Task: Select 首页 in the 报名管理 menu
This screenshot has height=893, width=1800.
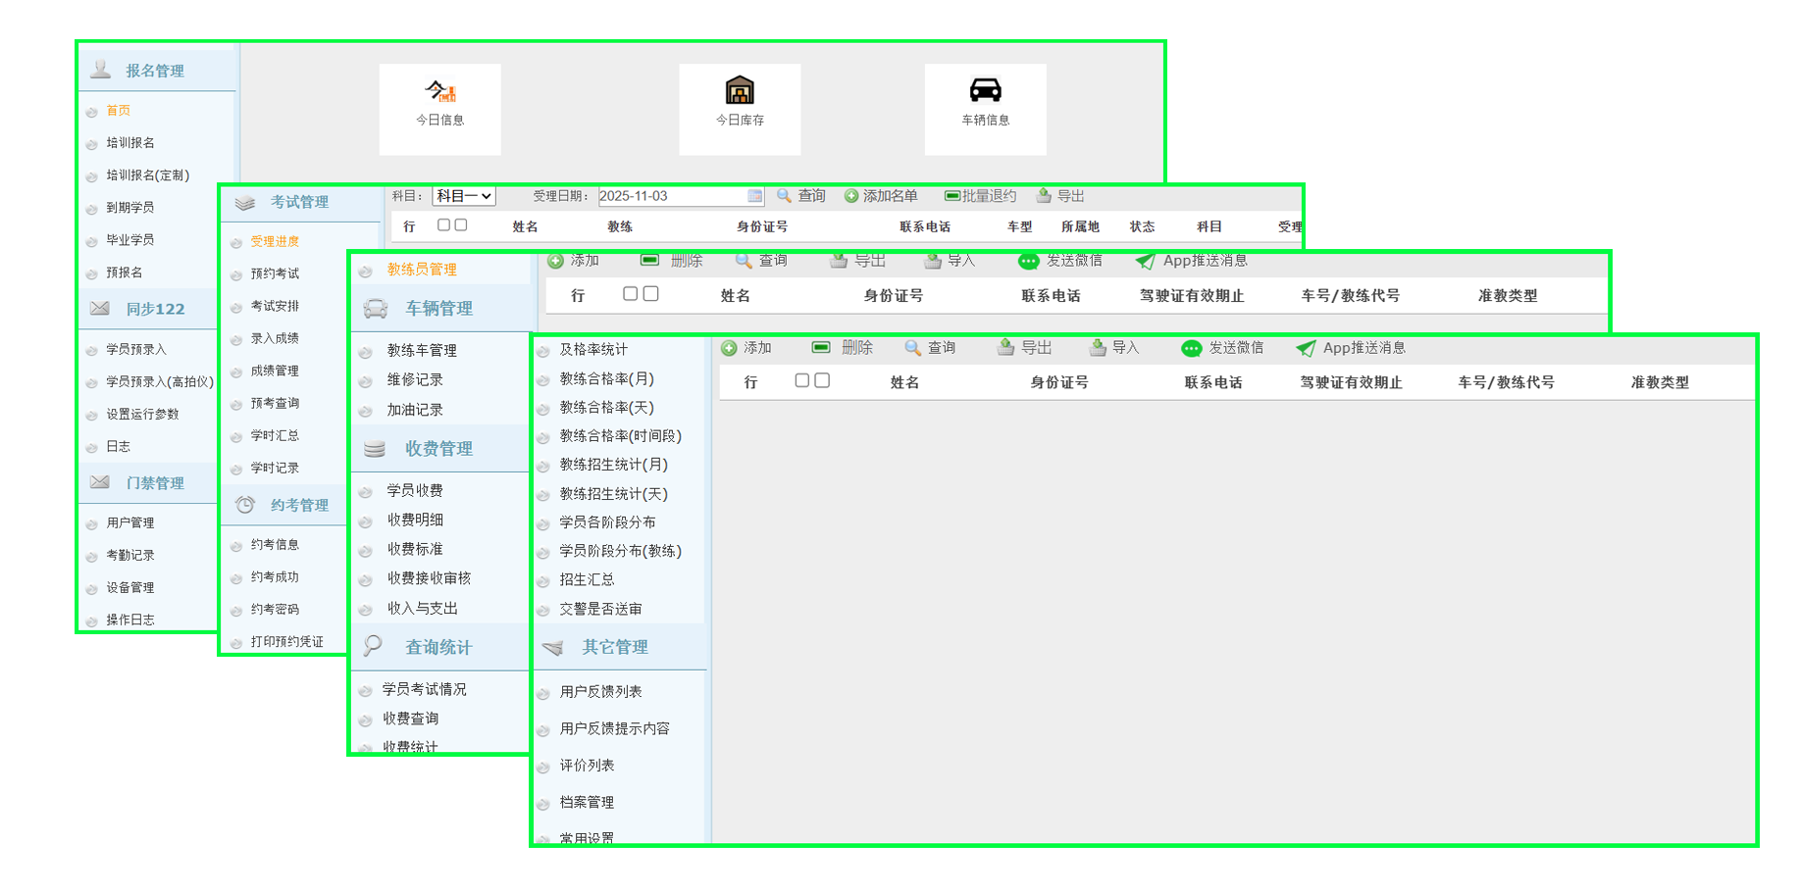Action: coord(118,111)
